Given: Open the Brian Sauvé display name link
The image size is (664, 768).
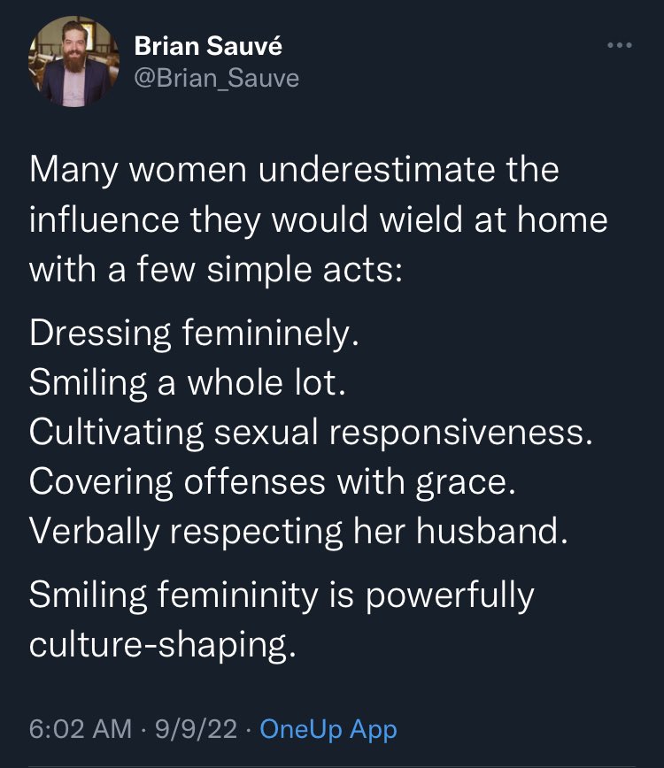Looking at the screenshot, I should point(208,46).
